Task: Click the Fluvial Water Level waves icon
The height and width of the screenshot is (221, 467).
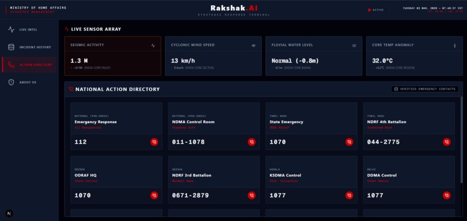Action: pos(354,46)
